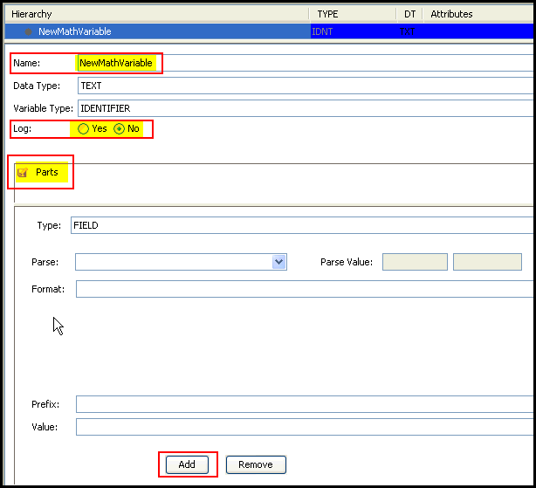This screenshot has width=536, height=488.
Task: Click the Prefix input field
Action: pos(305,404)
